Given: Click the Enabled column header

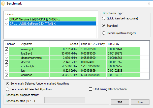Looking at the screenshot, I should (x=10, y=44).
